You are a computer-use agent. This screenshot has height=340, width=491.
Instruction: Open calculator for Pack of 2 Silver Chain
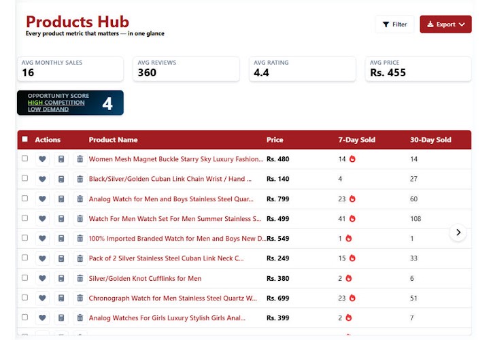(61, 258)
